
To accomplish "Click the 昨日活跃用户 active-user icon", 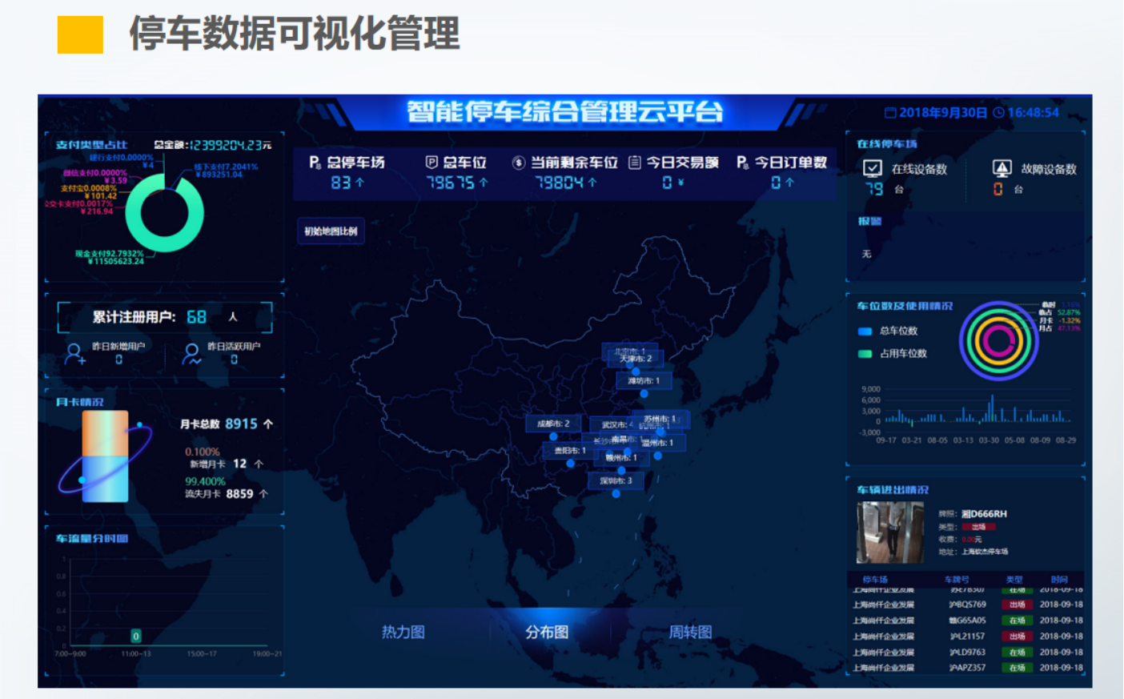I will tap(191, 354).
